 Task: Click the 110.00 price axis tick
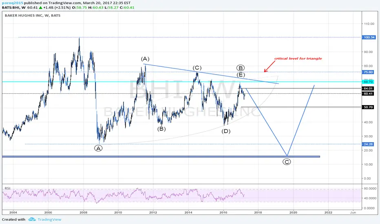point(369,24)
